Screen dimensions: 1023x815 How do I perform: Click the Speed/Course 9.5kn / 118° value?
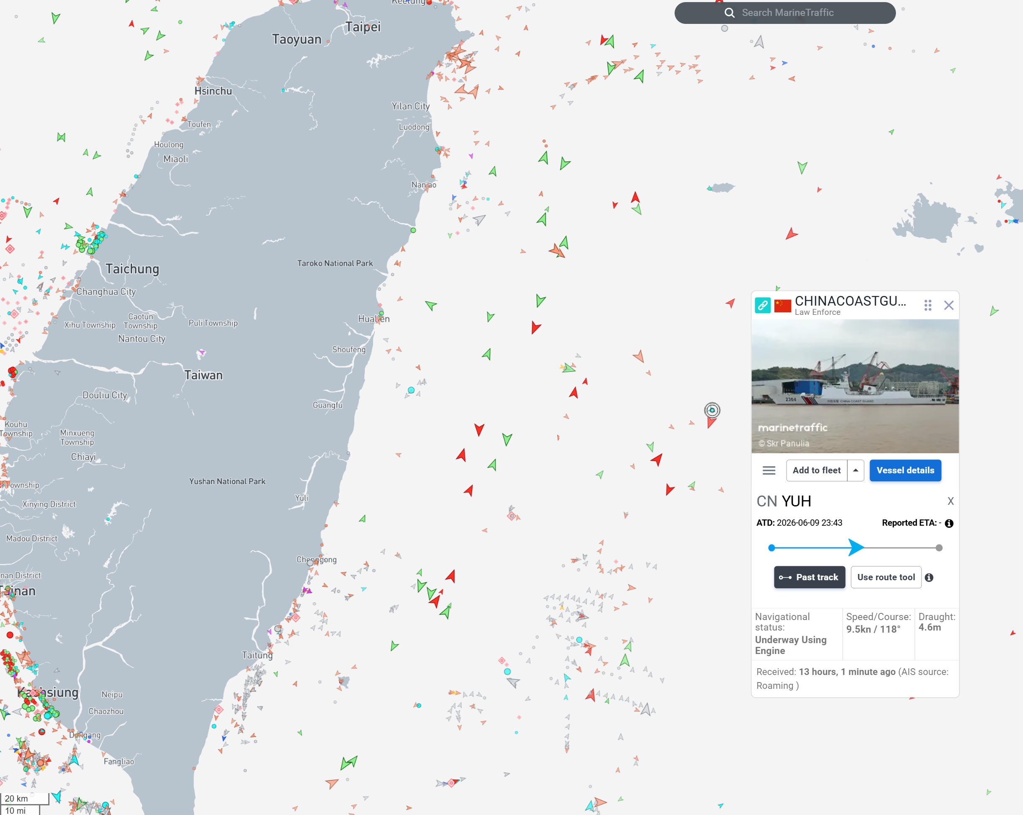[x=874, y=630]
